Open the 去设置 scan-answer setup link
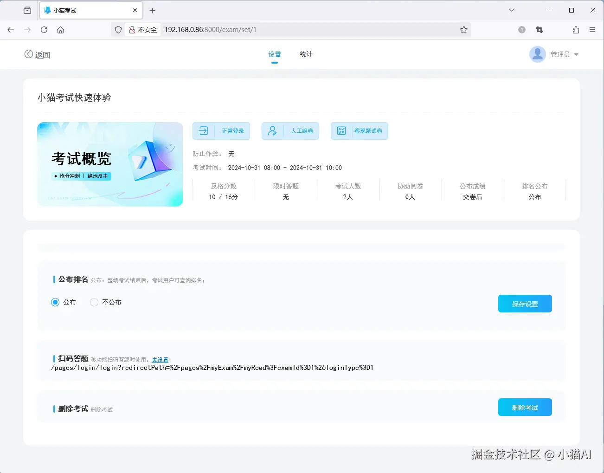 [x=160, y=359]
